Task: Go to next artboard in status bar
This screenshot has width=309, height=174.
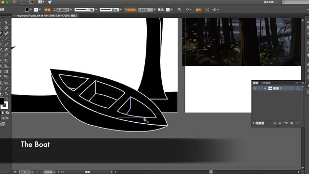Action: pyautogui.click(x=58, y=172)
